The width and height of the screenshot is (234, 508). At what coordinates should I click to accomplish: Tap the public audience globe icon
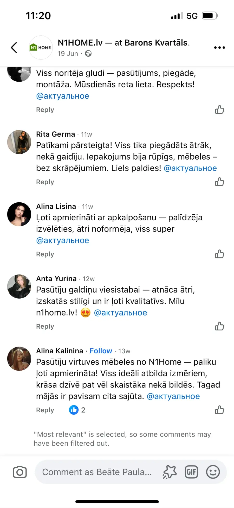coord(88,53)
